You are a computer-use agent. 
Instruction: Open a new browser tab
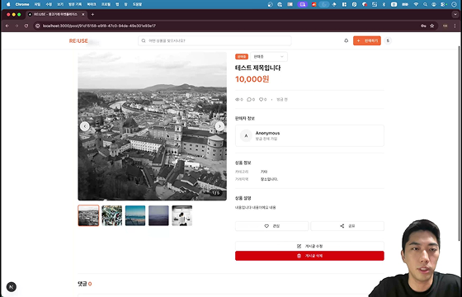(x=92, y=15)
